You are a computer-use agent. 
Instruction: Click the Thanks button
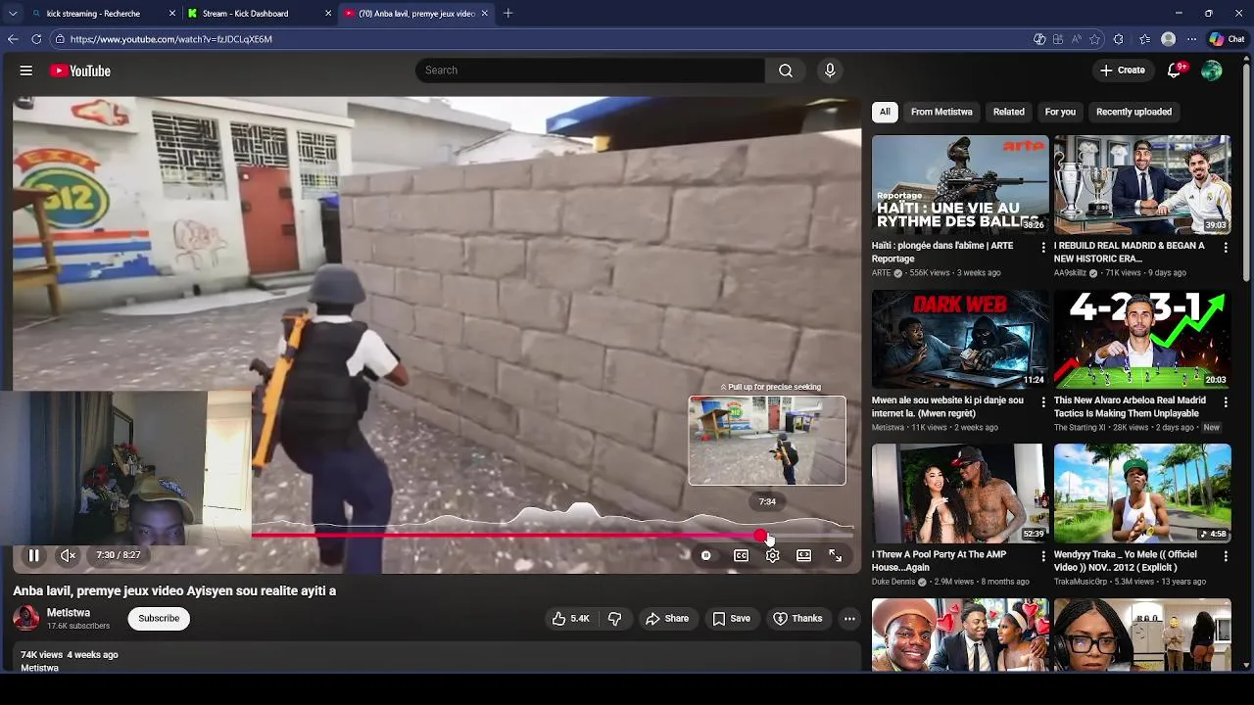click(797, 618)
